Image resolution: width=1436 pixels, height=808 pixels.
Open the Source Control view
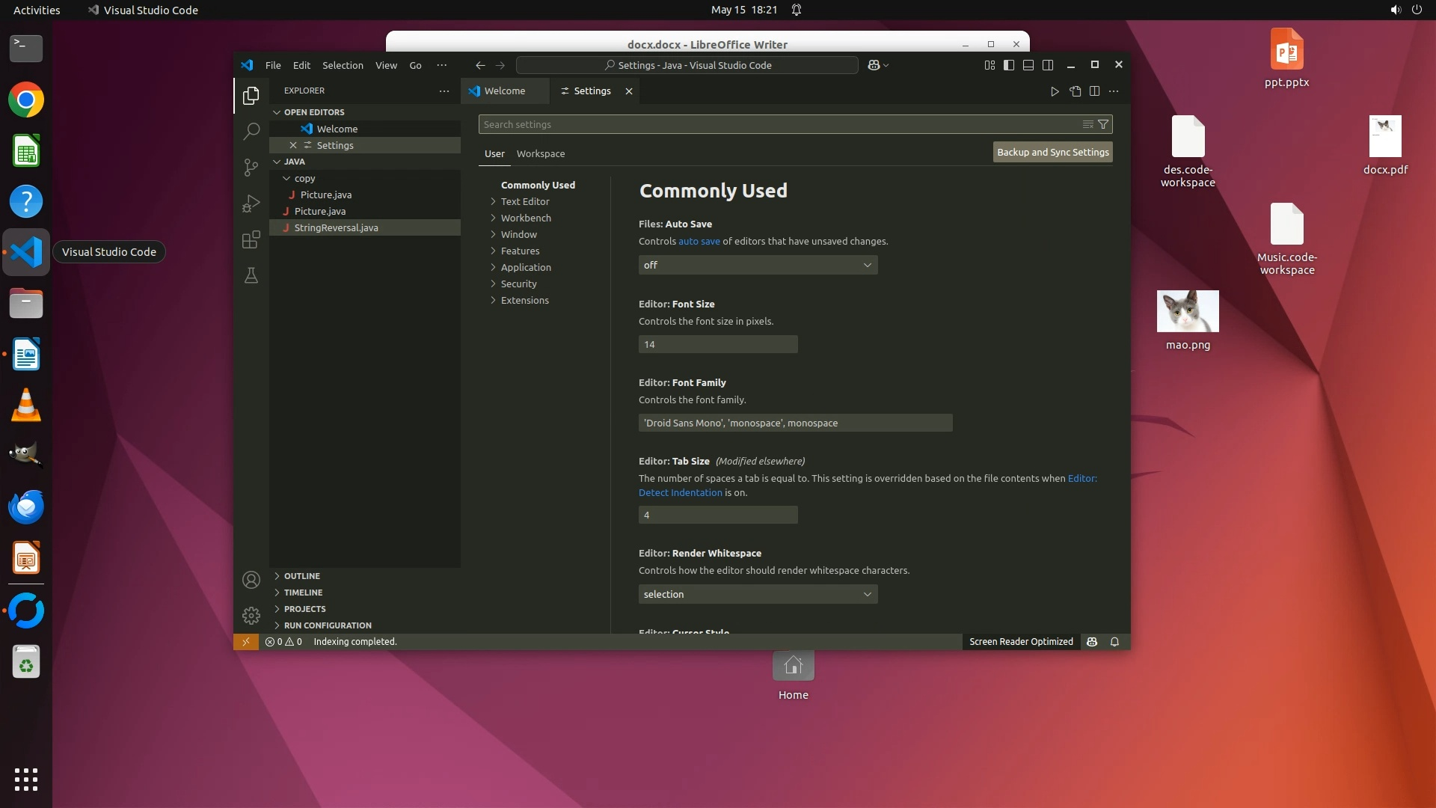pyautogui.click(x=251, y=168)
